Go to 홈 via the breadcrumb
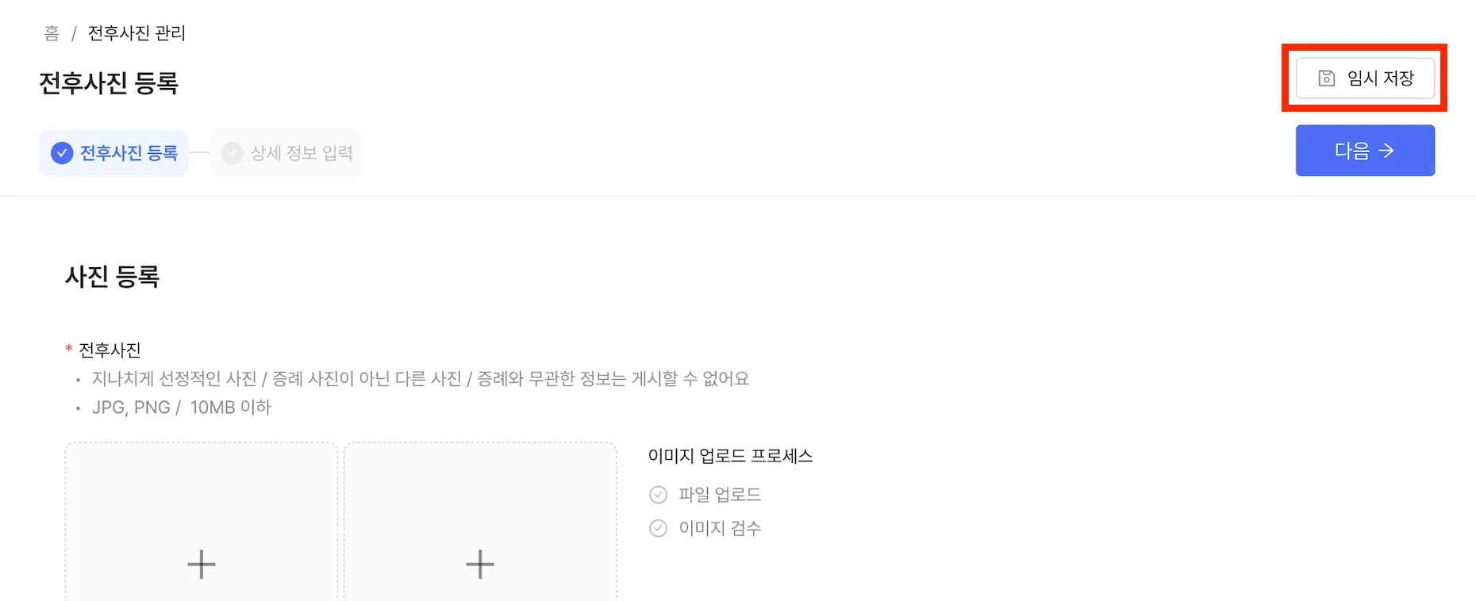 pos(52,33)
